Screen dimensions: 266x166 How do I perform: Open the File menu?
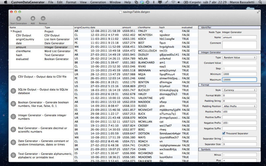51,2
